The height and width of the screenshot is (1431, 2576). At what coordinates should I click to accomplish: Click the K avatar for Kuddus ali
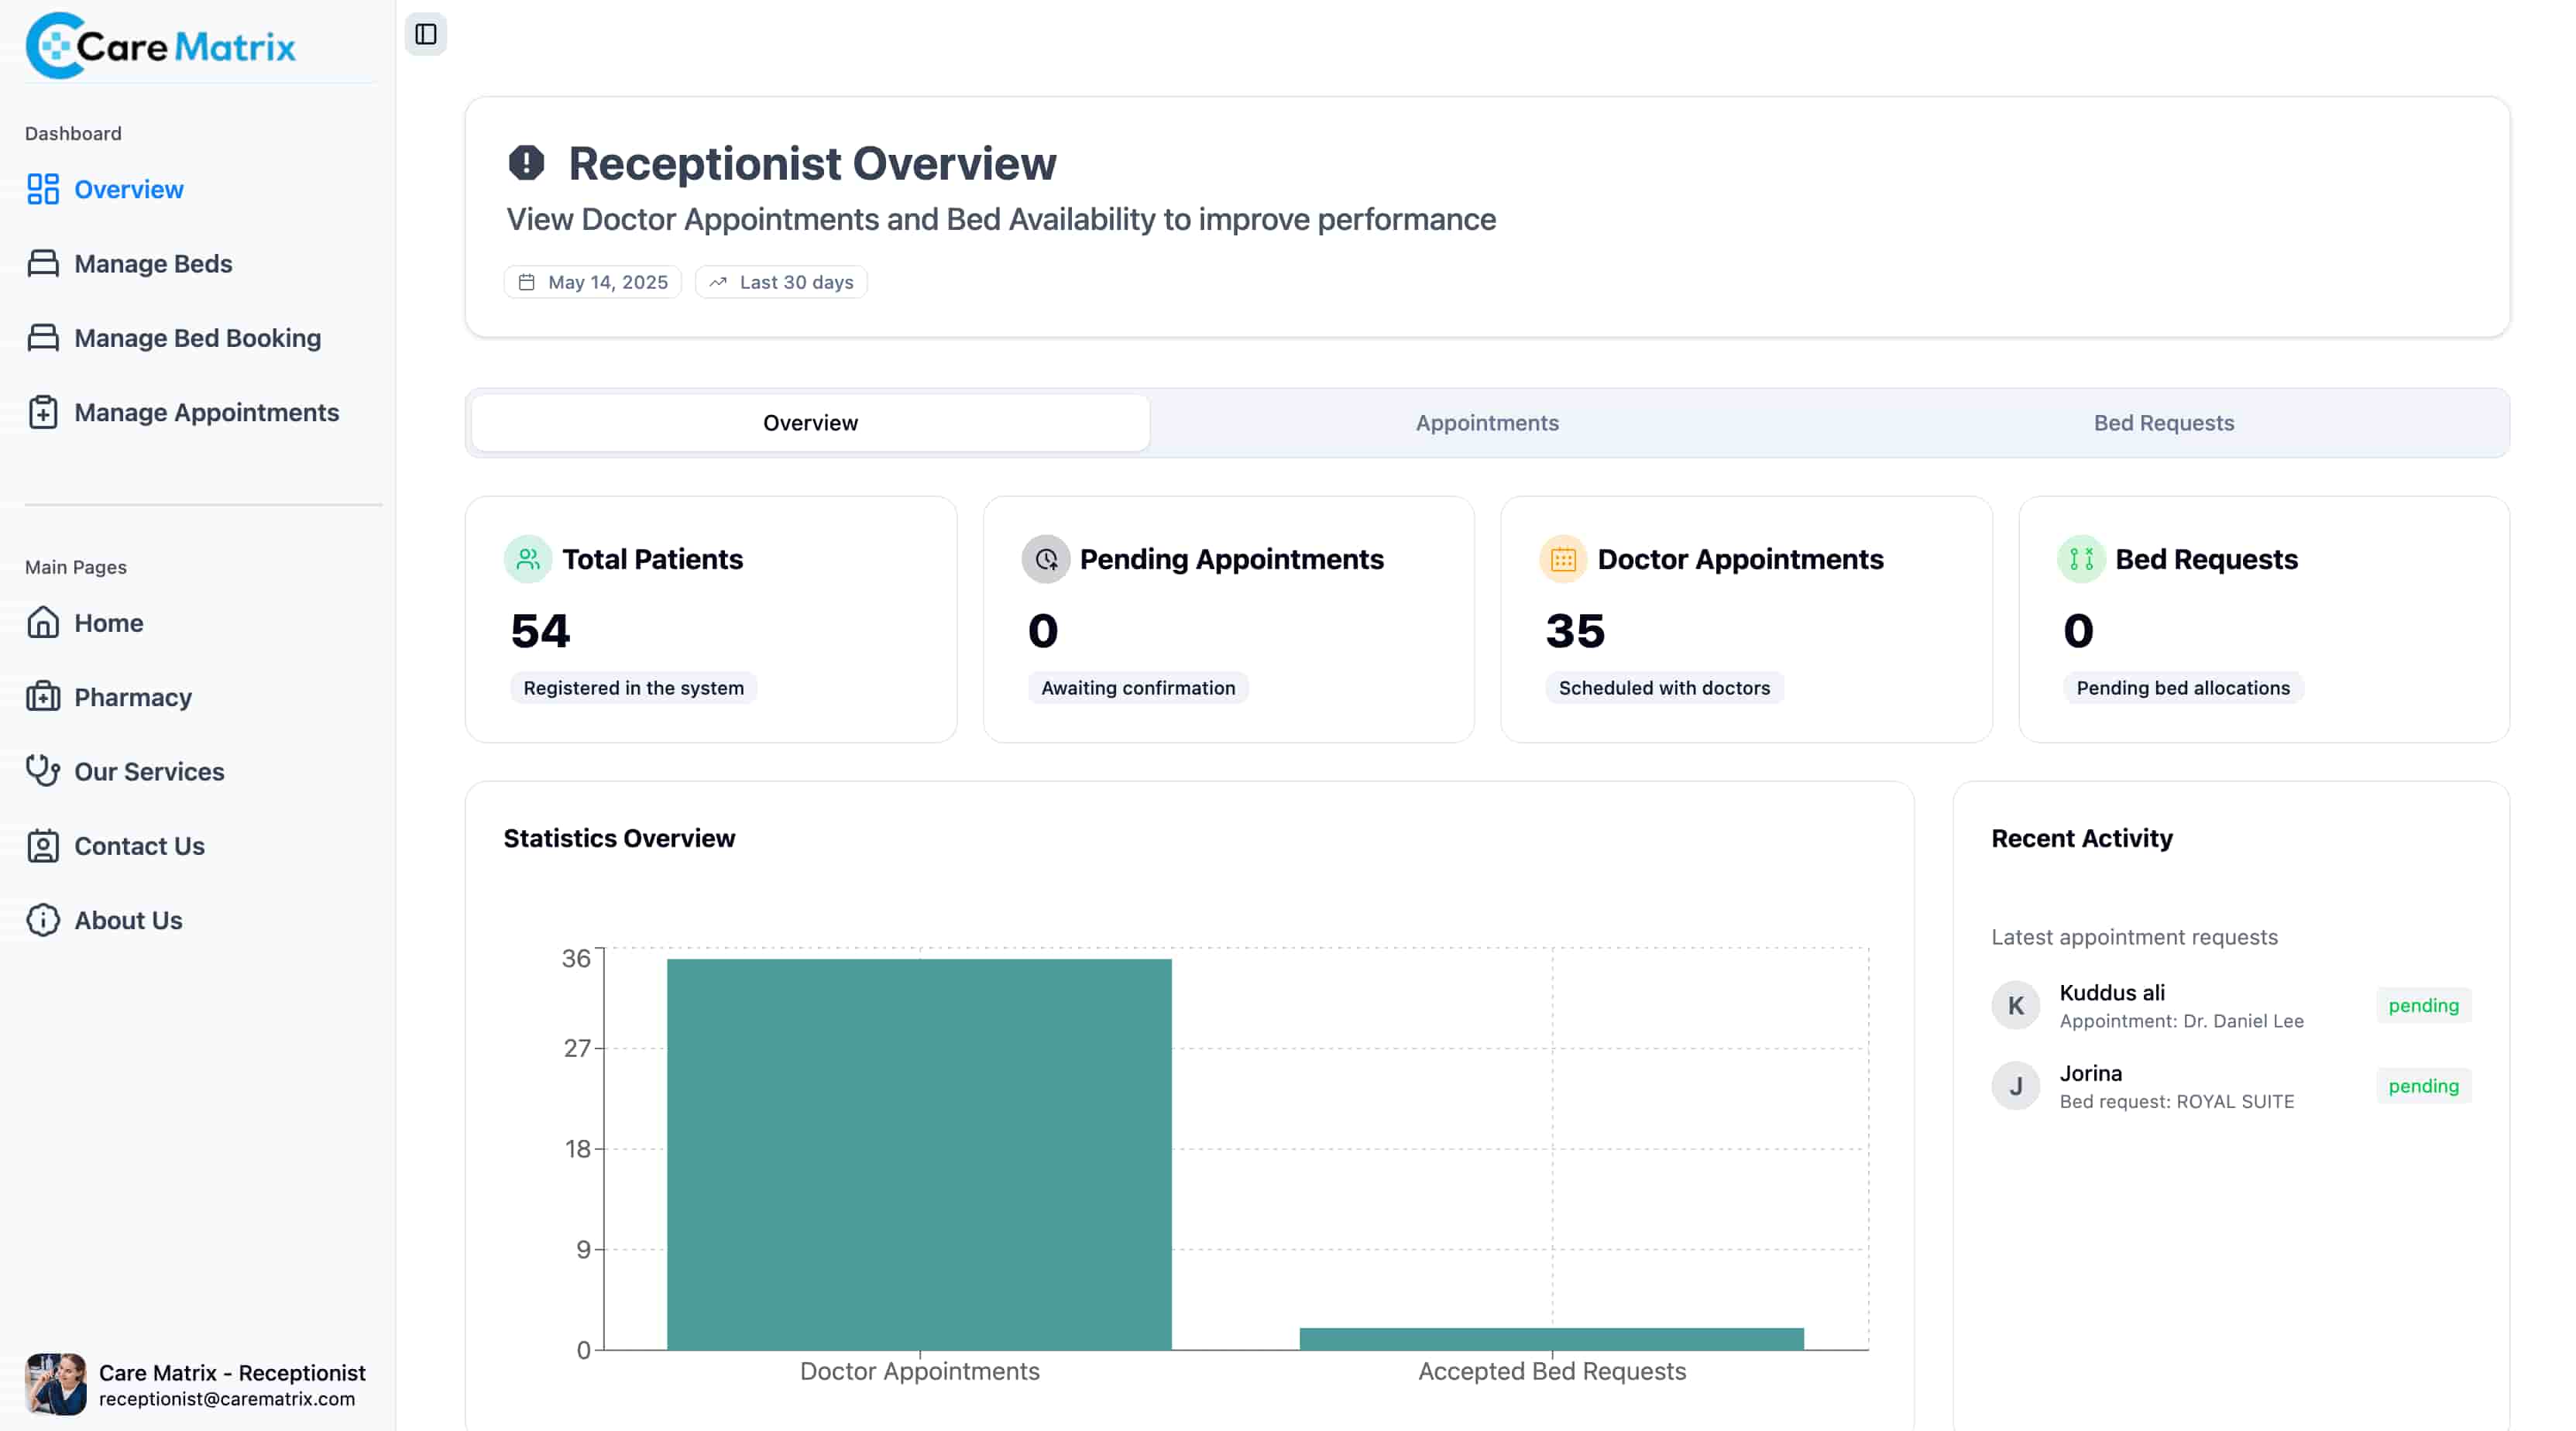pyautogui.click(x=2016, y=1005)
